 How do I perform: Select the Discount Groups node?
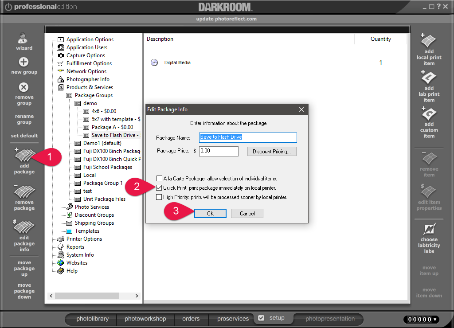(x=94, y=215)
